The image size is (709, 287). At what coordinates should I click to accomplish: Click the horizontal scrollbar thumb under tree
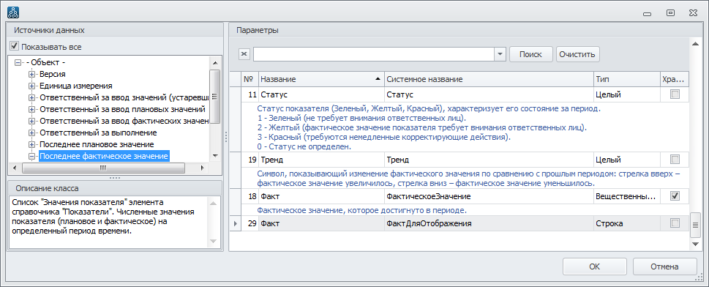tap(102, 168)
